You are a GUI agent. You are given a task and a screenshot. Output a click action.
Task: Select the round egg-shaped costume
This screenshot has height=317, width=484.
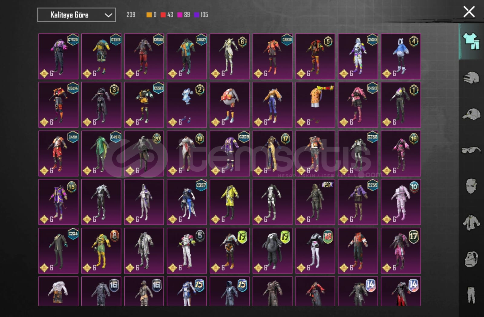click(x=230, y=105)
